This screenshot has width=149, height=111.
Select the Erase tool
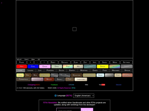click(45, 66)
